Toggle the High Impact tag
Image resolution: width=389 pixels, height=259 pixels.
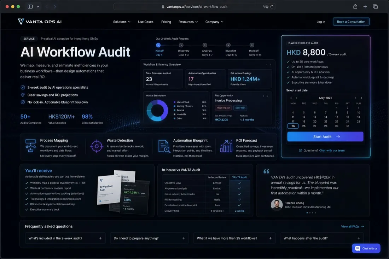pos(223,108)
